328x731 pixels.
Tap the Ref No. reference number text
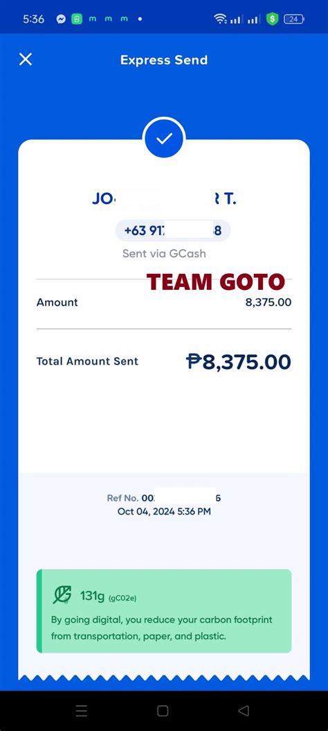tap(164, 498)
